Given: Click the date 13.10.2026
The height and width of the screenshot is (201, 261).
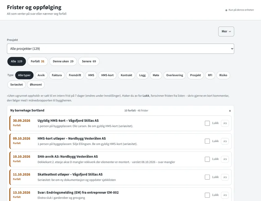Looking at the screenshot, I should click(x=22, y=193).
